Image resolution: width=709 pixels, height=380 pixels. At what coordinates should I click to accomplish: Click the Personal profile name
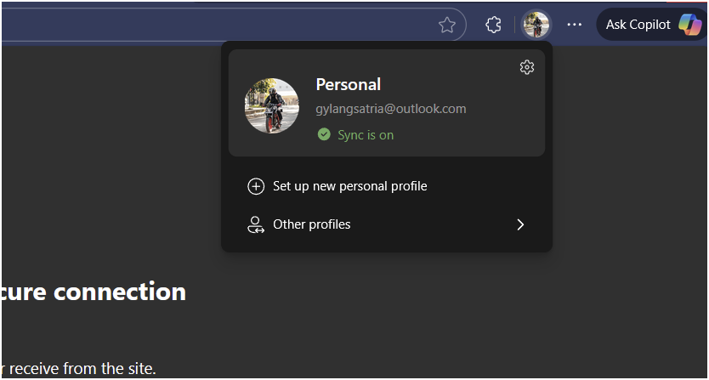(349, 85)
